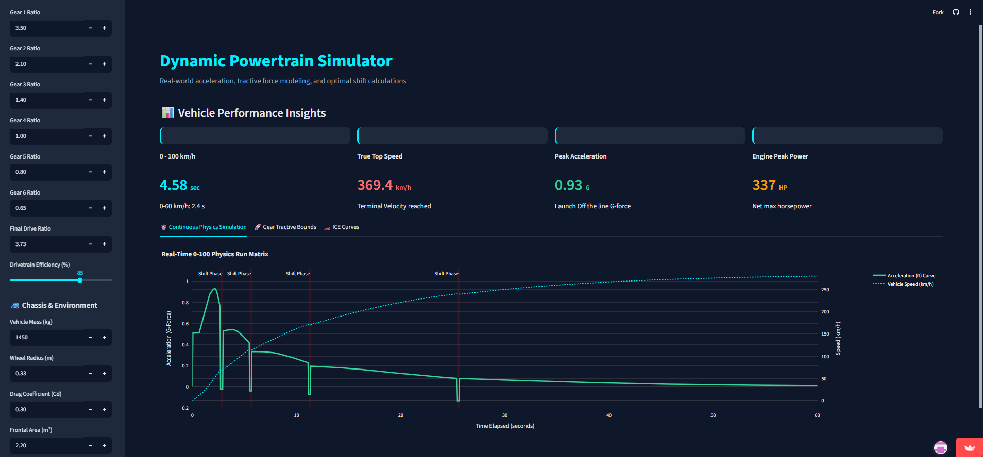Click the 369.4 km/h top speed value
983x457 pixels.
[x=384, y=185]
